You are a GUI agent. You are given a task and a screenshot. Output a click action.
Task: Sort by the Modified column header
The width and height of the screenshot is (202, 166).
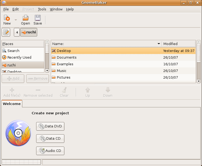179,44
